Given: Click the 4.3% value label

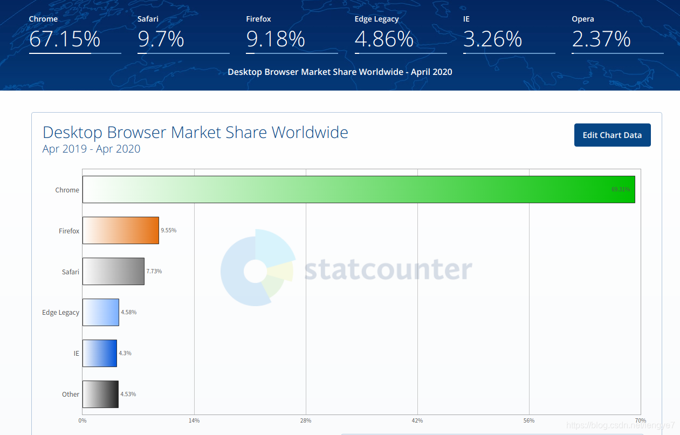Looking at the screenshot, I should (x=125, y=353).
